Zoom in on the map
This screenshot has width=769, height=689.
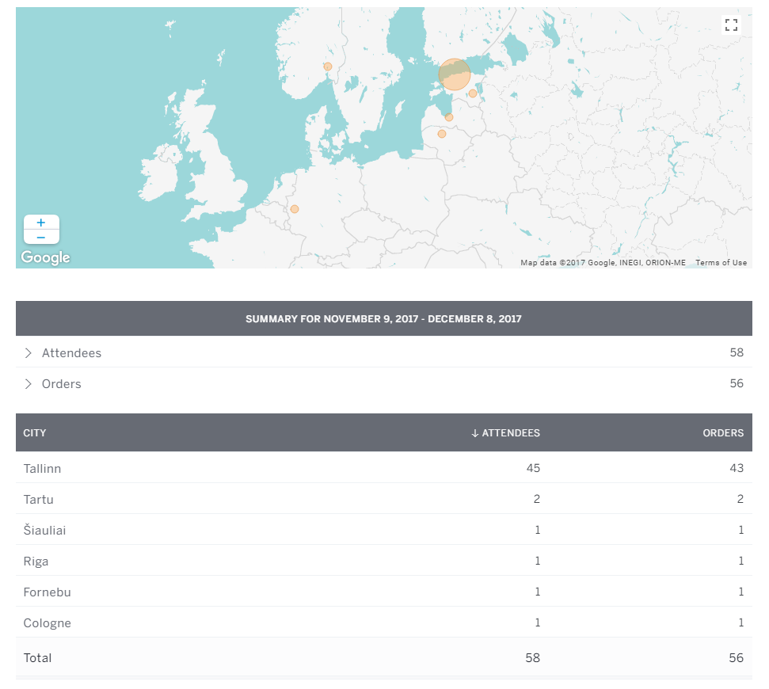[x=41, y=223]
